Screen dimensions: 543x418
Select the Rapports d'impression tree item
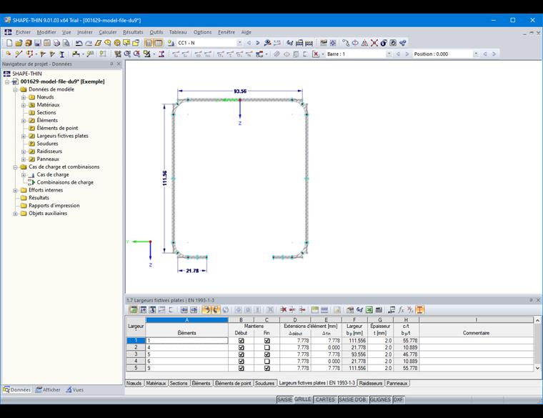point(54,206)
